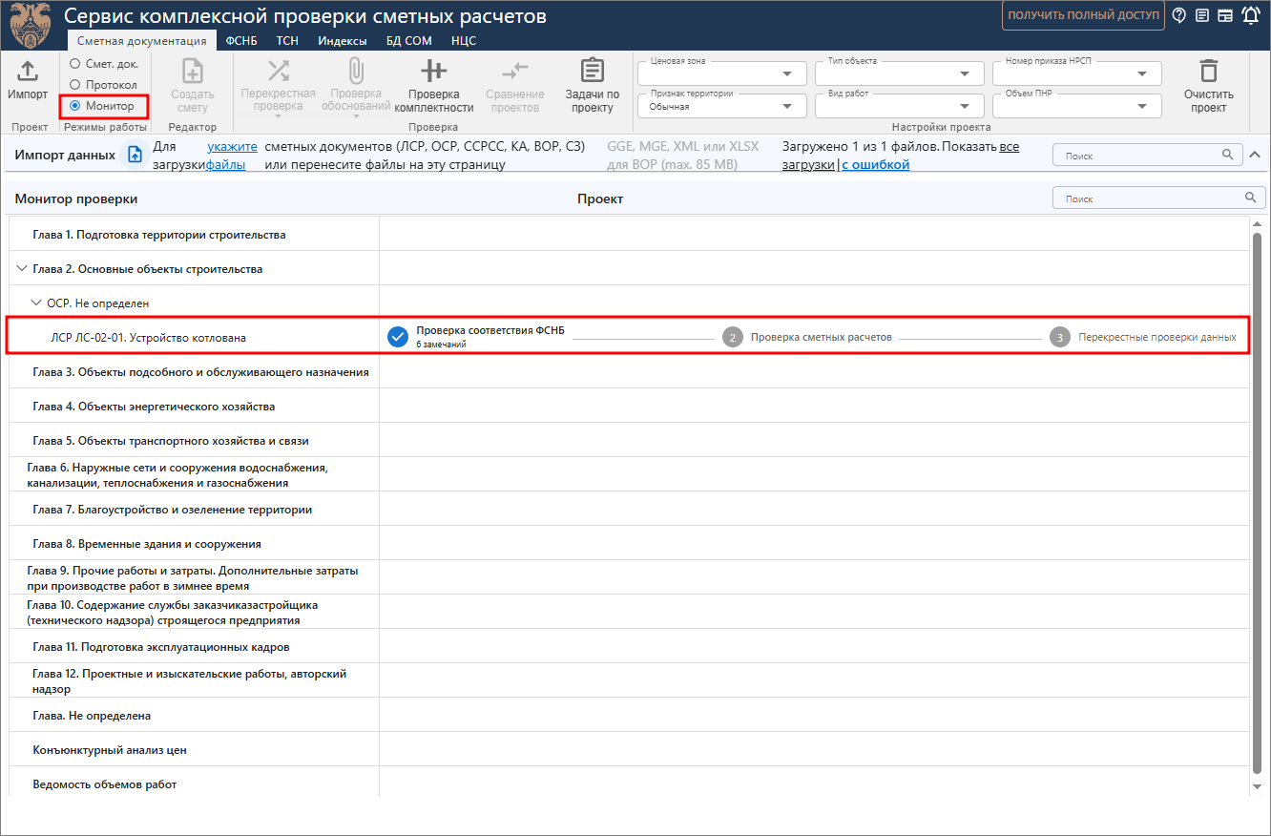The image size is (1271, 836).
Task: Click the с ошибкой link
Action: tap(875, 164)
